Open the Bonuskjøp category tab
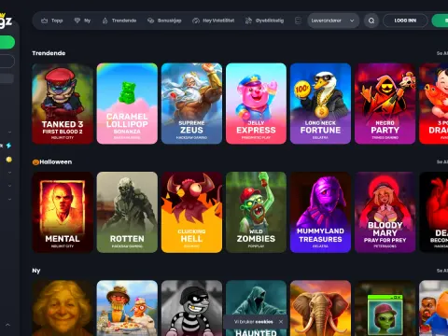448x336 pixels. pyautogui.click(x=164, y=21)
